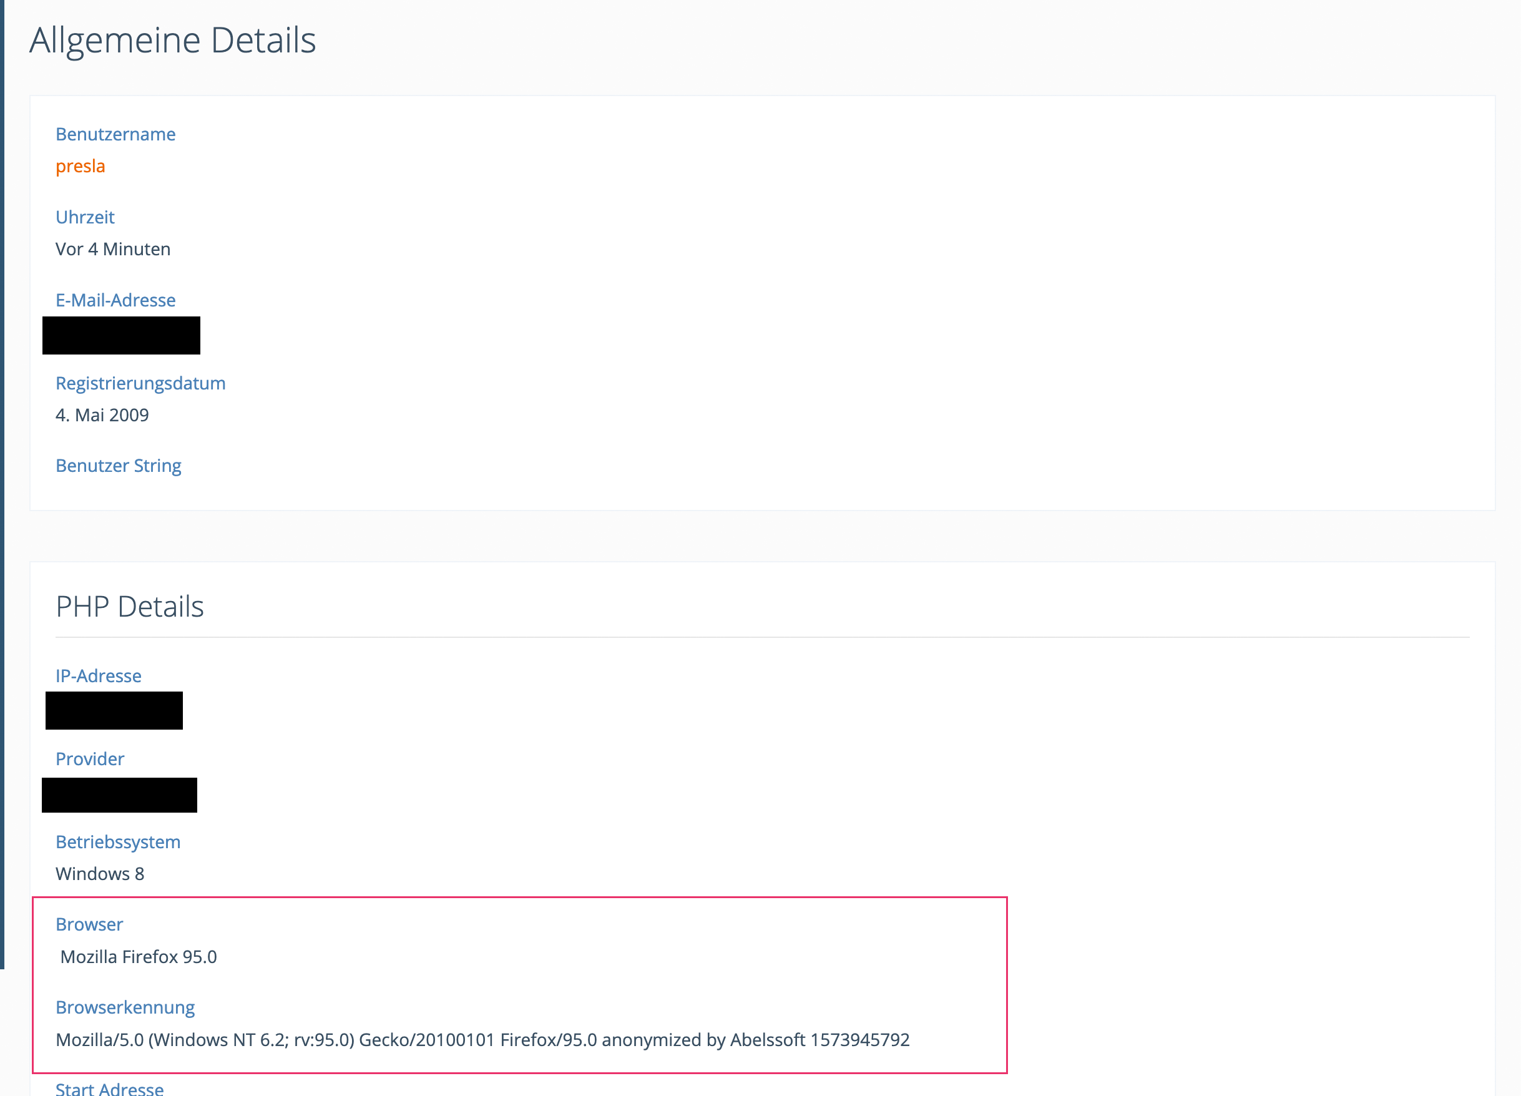Image resolution: width=1521 pixels, height=1096 pixels.
Task: Click the Provider label
Action: 90,758
